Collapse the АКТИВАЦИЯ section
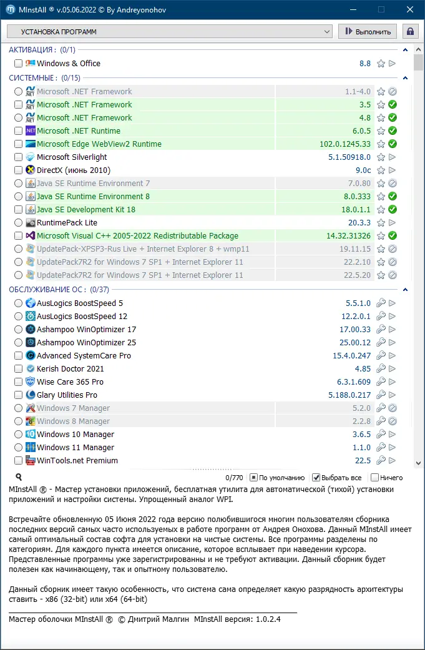The height and width of the screenshot is (650, 425). click(405, 49)
